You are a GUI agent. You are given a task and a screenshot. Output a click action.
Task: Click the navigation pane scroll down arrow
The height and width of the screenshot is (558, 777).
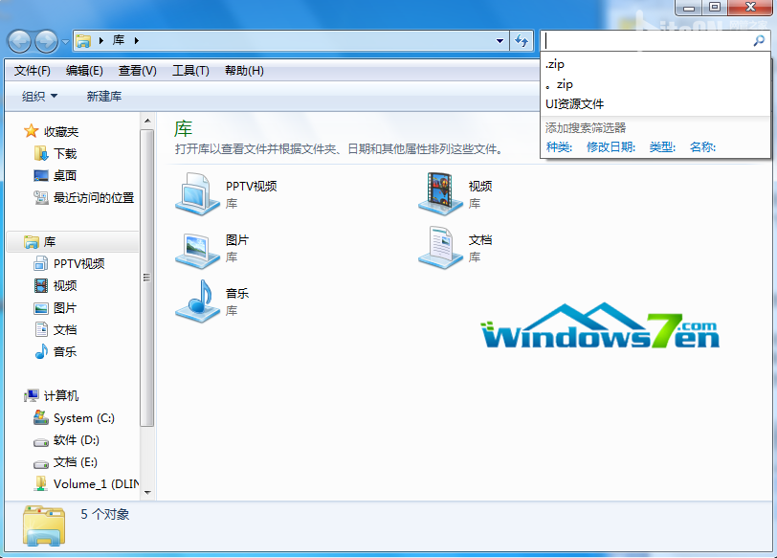147,493
